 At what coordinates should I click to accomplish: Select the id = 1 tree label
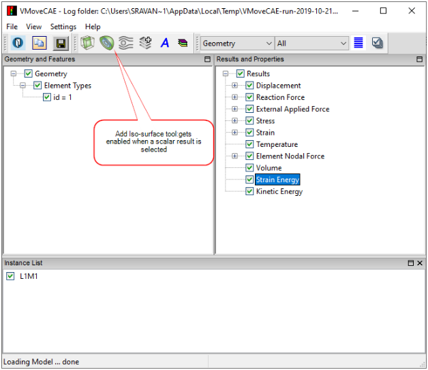[62, 97]
